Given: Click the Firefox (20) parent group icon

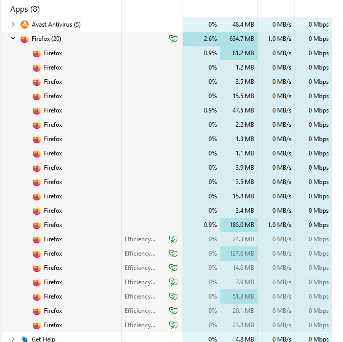Looking at the screenshot, I should [x=24, y=39].
